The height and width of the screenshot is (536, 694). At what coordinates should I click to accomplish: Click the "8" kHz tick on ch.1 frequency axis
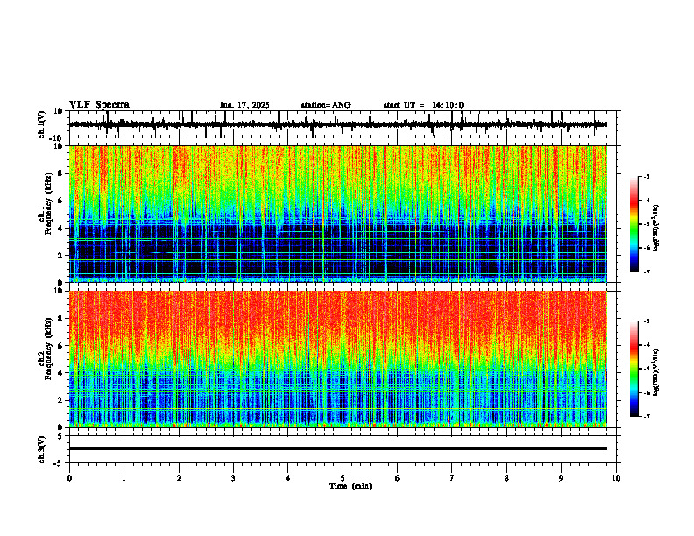click(60, 173)
